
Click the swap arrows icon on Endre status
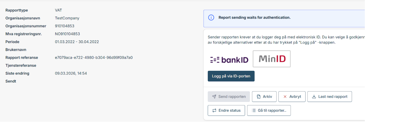214,111
